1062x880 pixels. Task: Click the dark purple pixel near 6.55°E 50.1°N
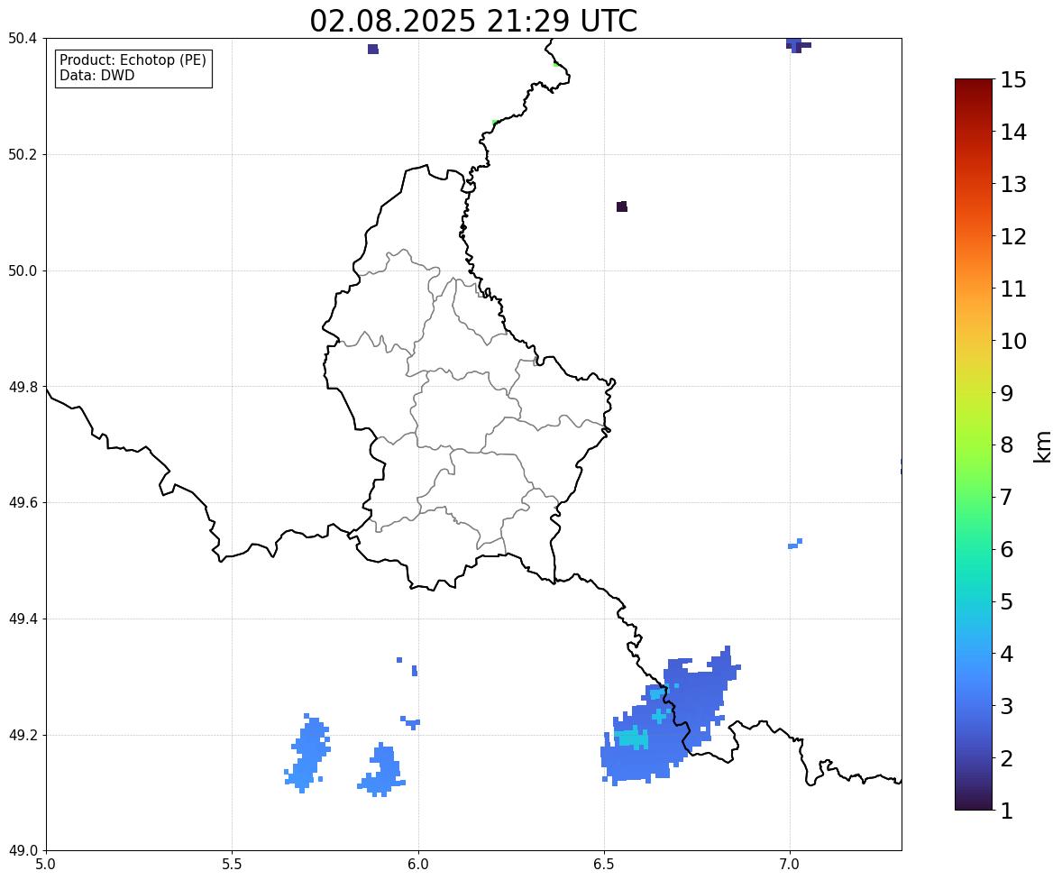click(622, 206)
